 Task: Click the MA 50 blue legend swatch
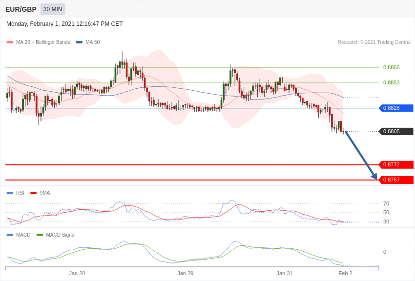[x=80, y=42]
